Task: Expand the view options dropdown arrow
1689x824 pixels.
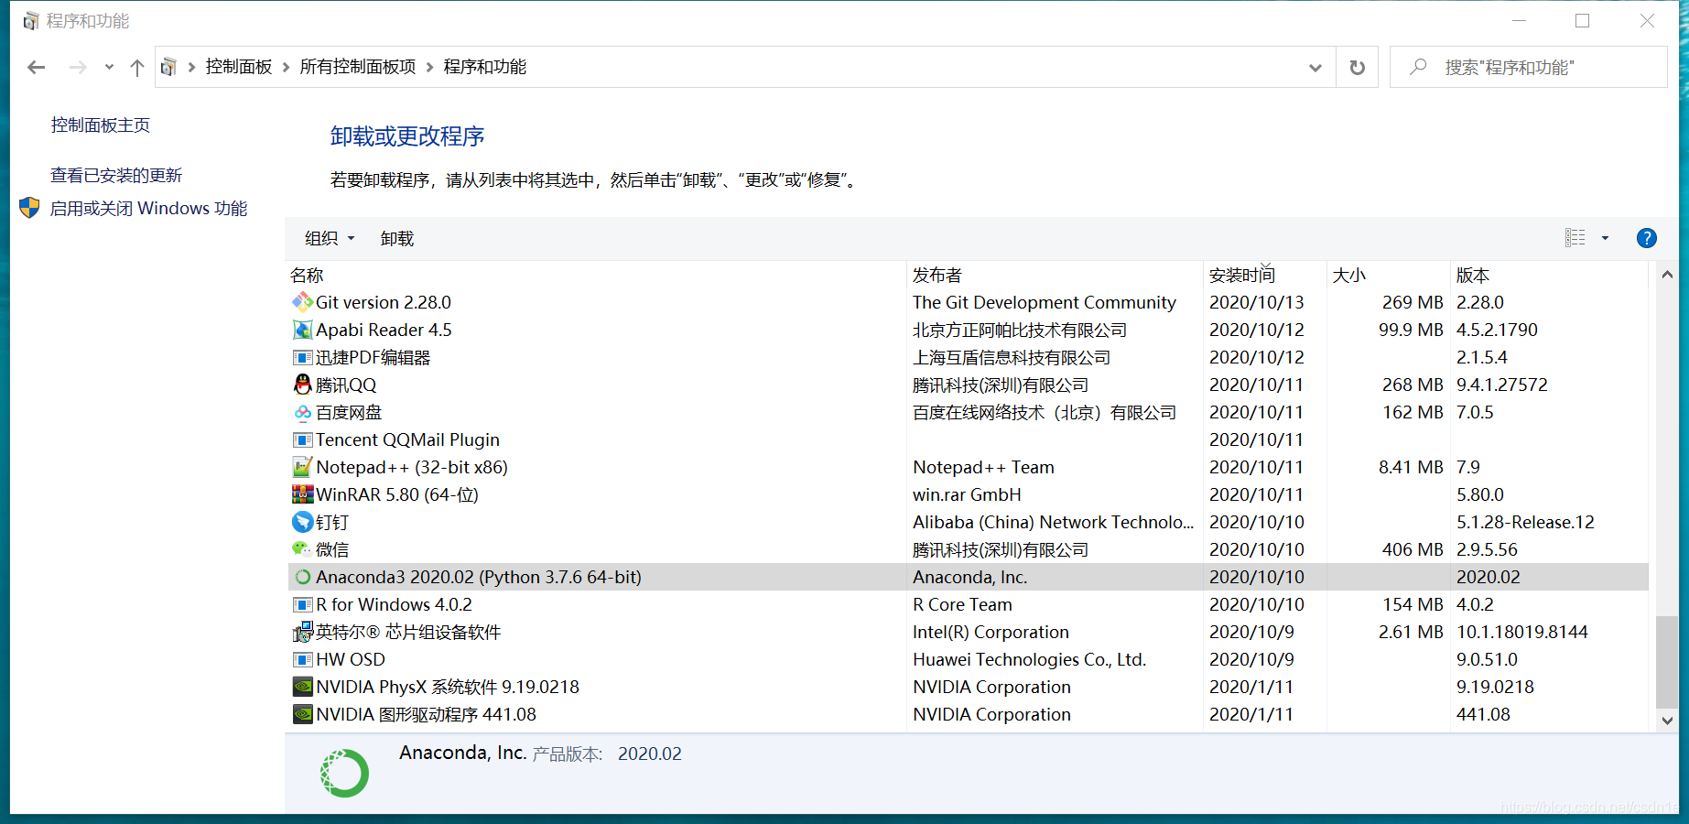Action: (1605, 238)
